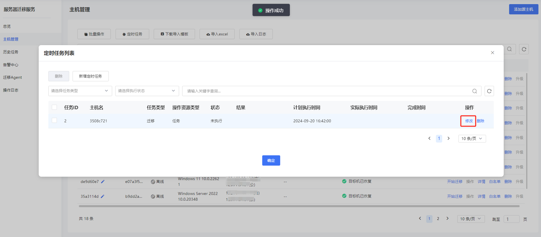Click 删除 for host 35a3114d
The height and width of the screenshot is (237, 541).
(x=508, y=196)
